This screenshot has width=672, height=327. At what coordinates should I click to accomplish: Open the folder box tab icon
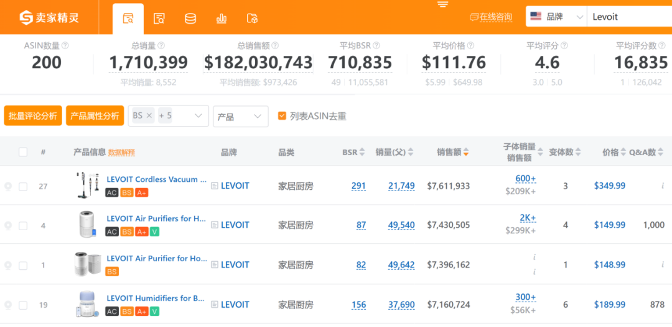point(253,19)
